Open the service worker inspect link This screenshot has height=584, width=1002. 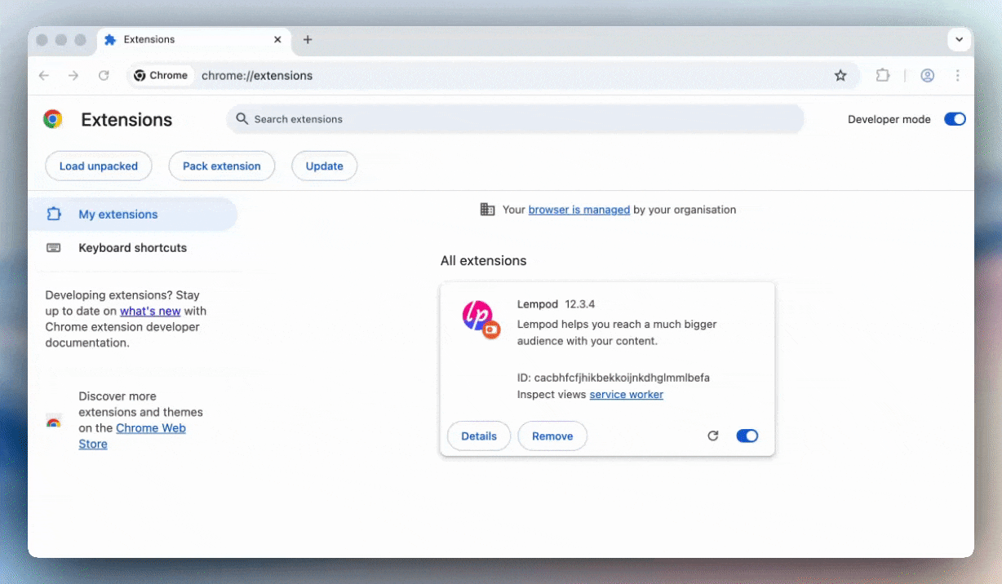pos(627,395)
